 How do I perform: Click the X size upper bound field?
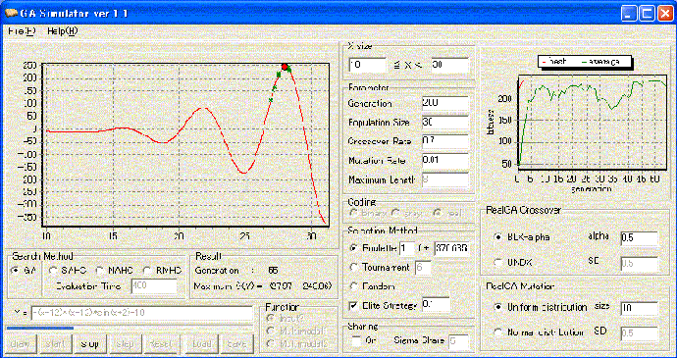click(x=449, y=65)
